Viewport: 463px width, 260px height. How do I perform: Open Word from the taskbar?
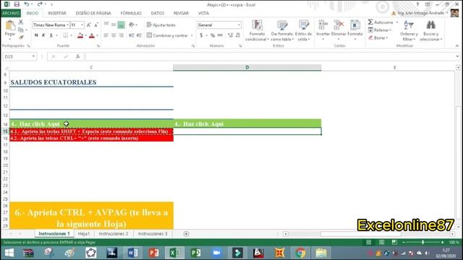[132, 253]
